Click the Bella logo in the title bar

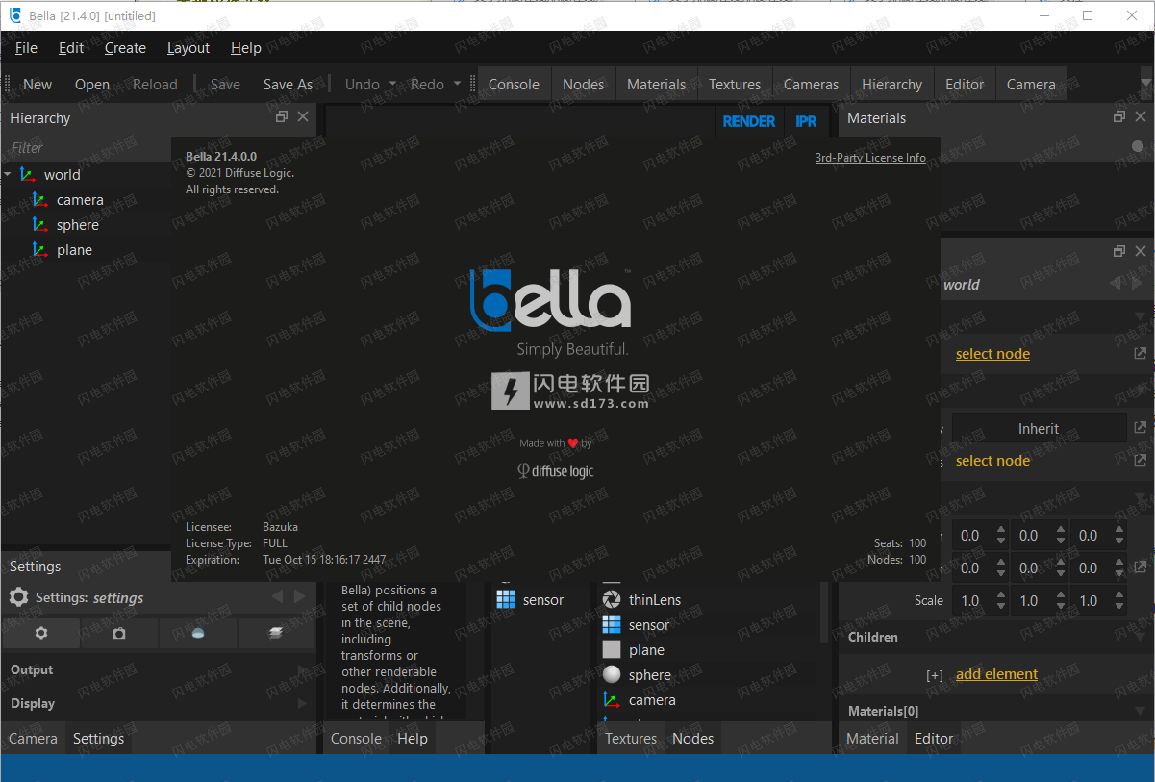point(15,15)
